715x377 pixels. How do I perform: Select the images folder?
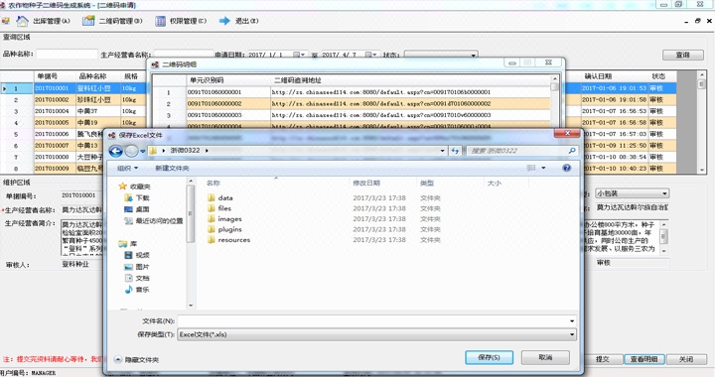(229, 219)
